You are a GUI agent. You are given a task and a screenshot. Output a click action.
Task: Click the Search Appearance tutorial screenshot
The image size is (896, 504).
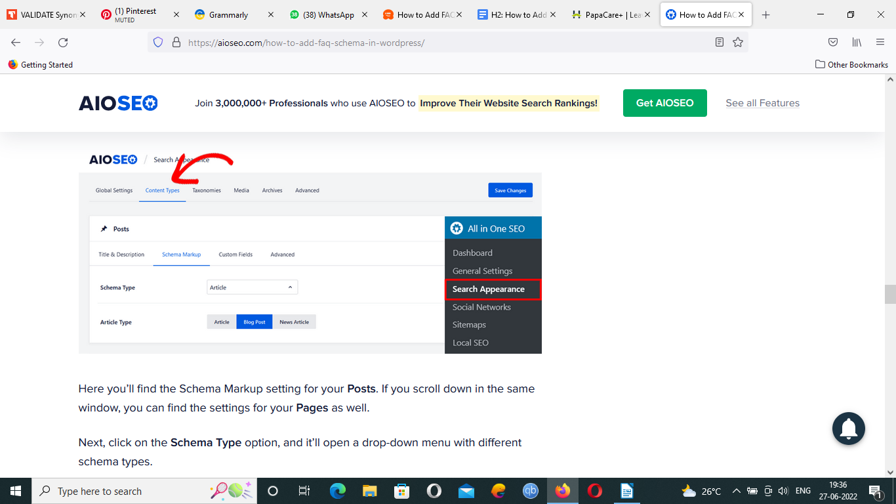point(310,251)
